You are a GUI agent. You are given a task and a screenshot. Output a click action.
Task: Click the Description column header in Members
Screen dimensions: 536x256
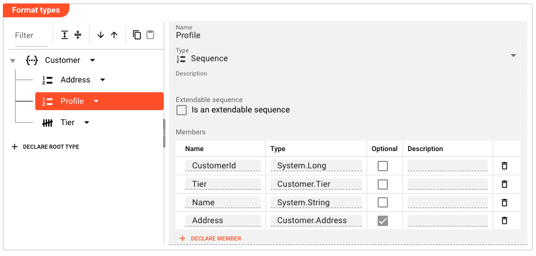coord(425,149)
